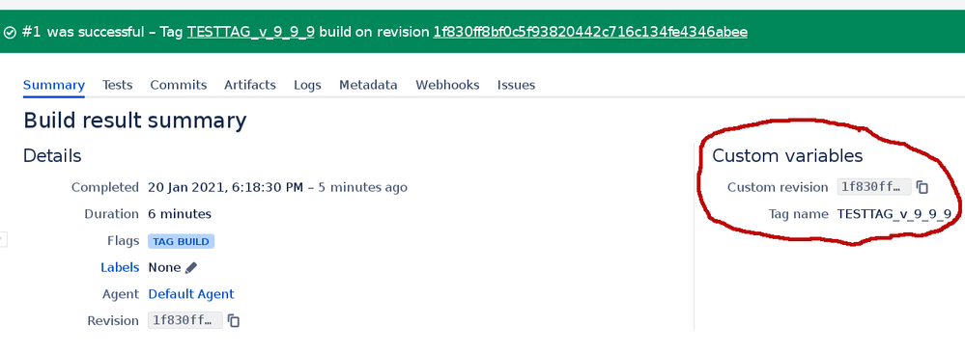The width and height of the screenshot is (965, 352).
Task: Open the full revision hash link in banner
Action: pos(590,32)
